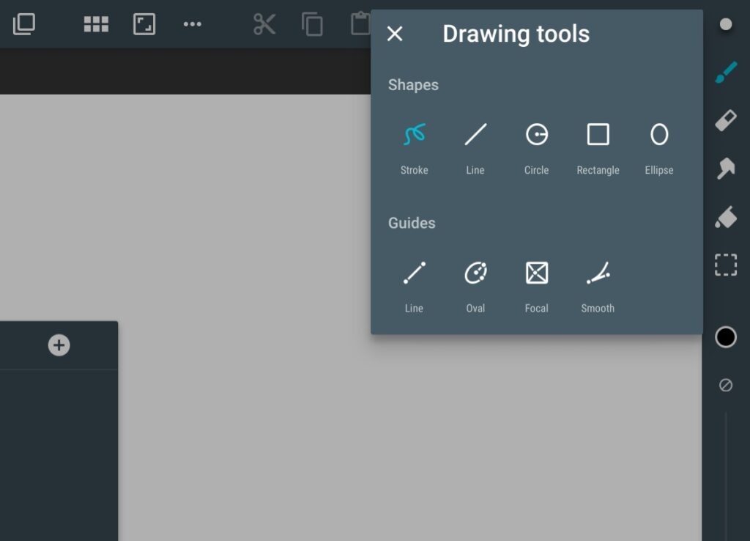The image size is (750, 541).
Task: Select the Stroke shape tool
Action: [415, 148]
